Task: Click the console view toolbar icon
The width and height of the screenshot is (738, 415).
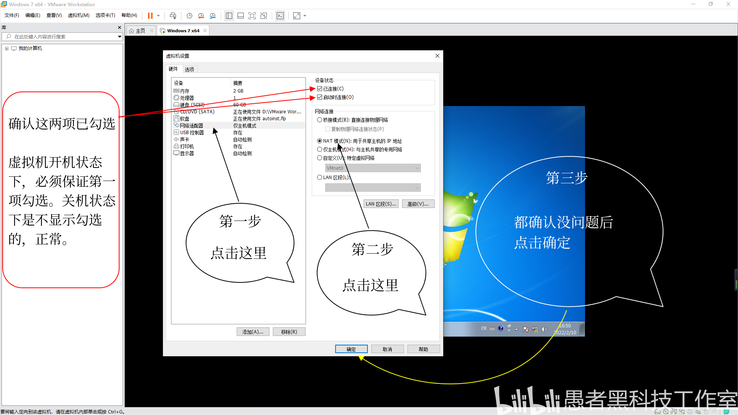Action: point(280,16)
